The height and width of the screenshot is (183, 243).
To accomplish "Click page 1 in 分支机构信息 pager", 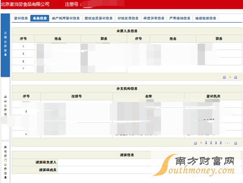I will tap(201, 143).
